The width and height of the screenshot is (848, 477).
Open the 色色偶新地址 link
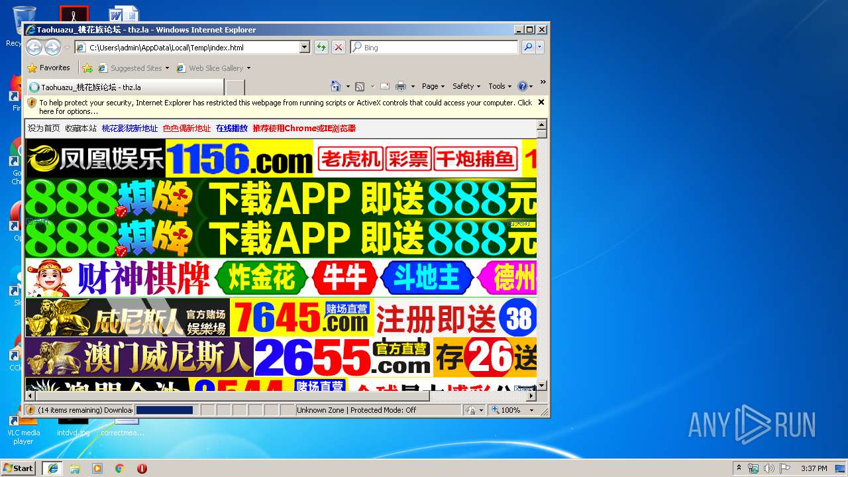click(x=187, y=129)
